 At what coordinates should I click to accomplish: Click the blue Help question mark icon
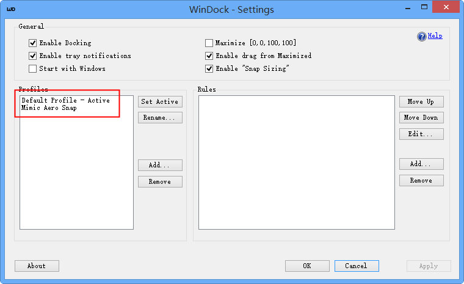click(421, 37)
